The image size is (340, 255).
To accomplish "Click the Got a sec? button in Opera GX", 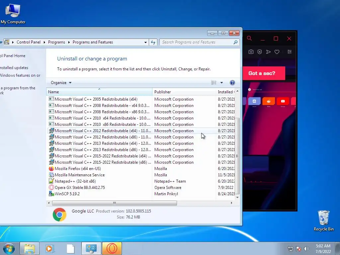I will tap(264, 73).
